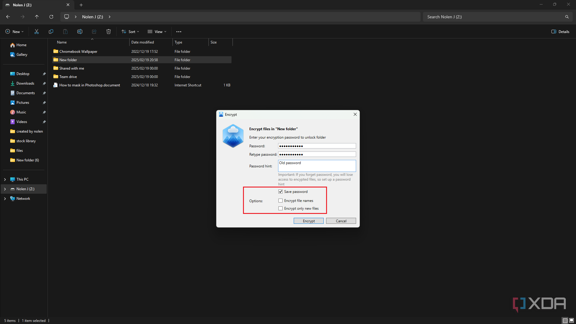
Task: Click the Refresh button in navigation bar
Action: (x=51, y=17)
